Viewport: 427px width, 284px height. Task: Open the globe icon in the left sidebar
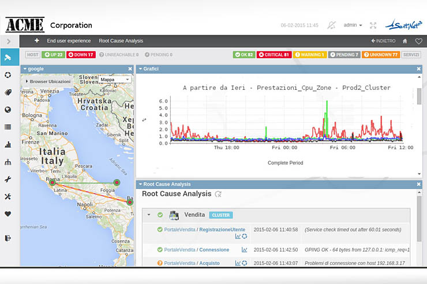(8, 109)
